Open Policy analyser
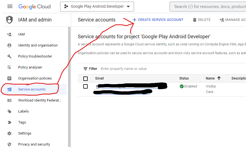The width and height of the screenshot is (246, 148). point(30,67)
